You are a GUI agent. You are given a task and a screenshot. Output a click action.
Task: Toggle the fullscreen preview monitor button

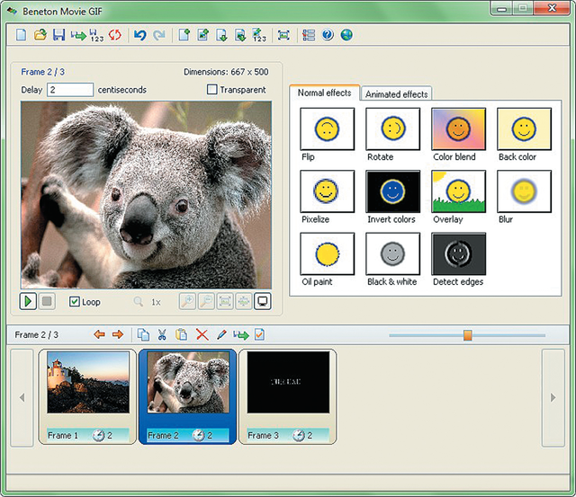click(262, 301)
